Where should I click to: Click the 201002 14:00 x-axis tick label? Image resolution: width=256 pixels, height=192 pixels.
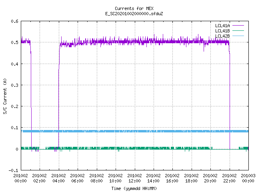click(153, 178)
